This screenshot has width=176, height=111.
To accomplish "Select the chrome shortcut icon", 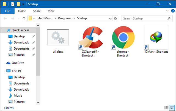I will point(123,38).
